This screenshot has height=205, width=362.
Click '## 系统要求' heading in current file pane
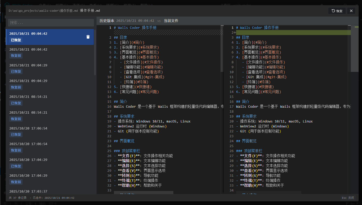[x=247, y=117]
